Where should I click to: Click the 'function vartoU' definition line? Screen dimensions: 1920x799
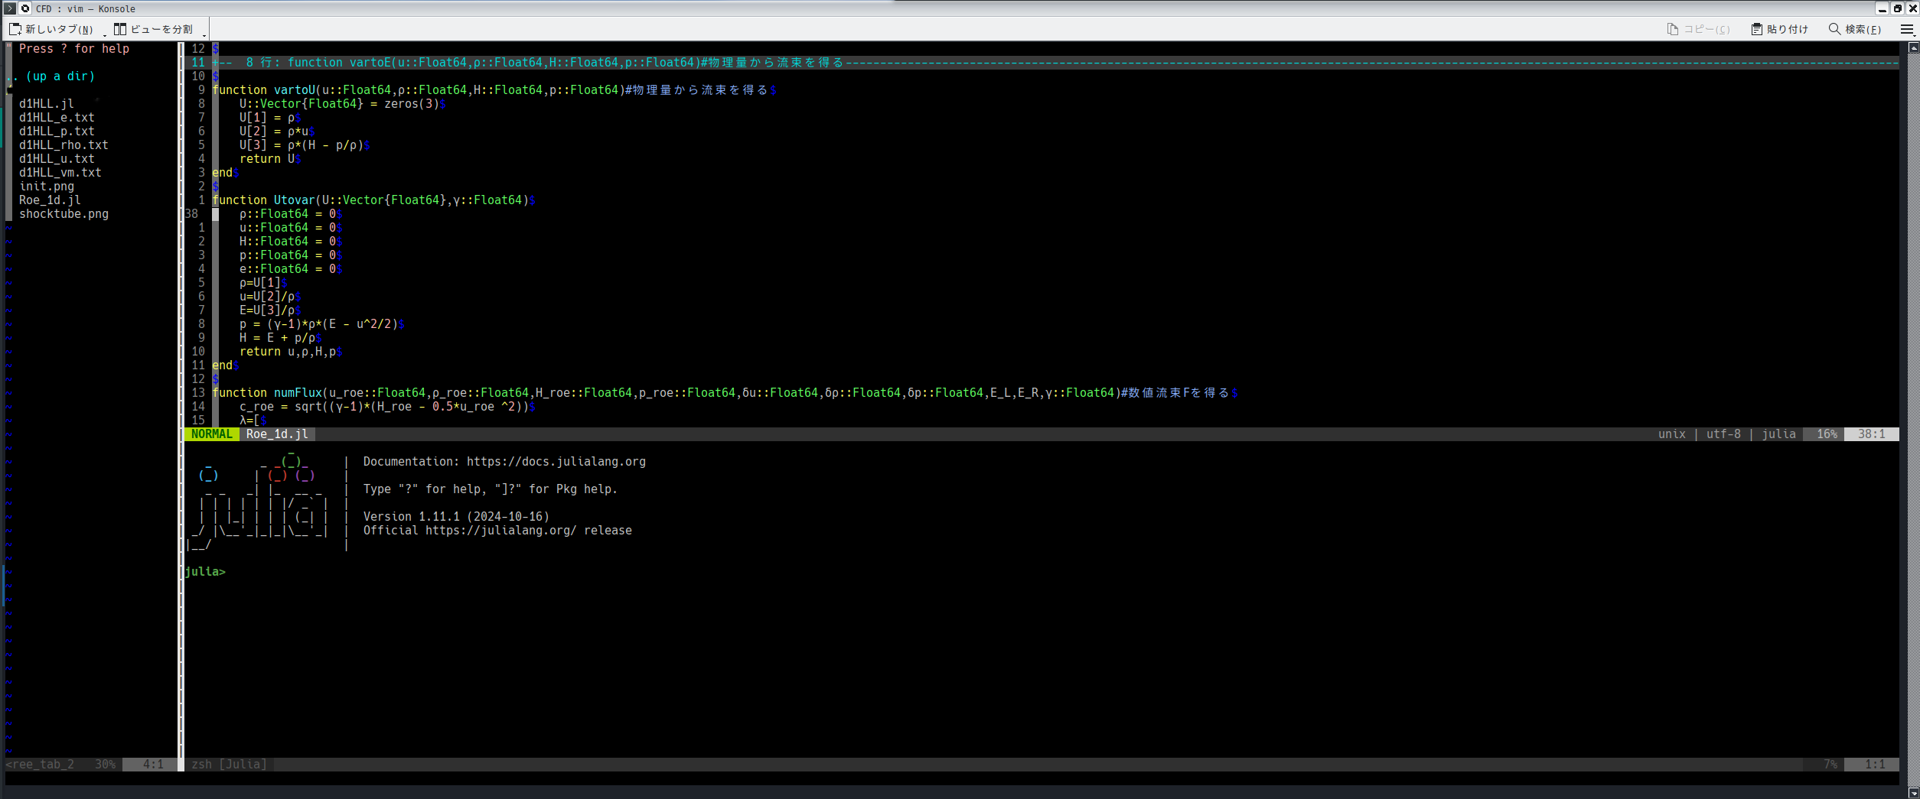(x=494, y=90)
